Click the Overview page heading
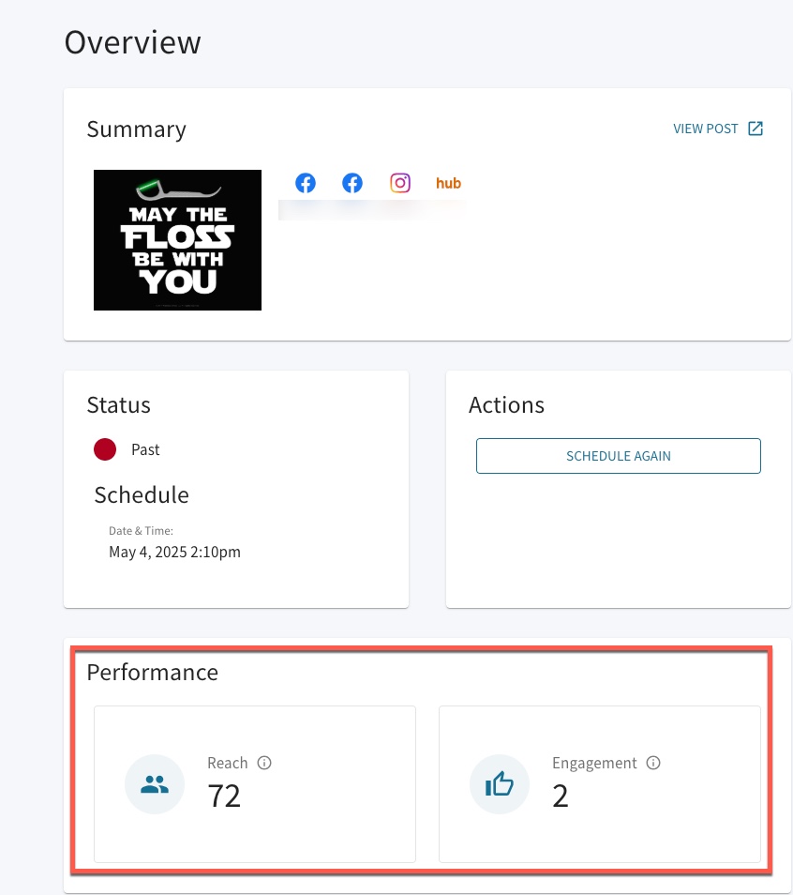793x895 pixels. [132, 42]
